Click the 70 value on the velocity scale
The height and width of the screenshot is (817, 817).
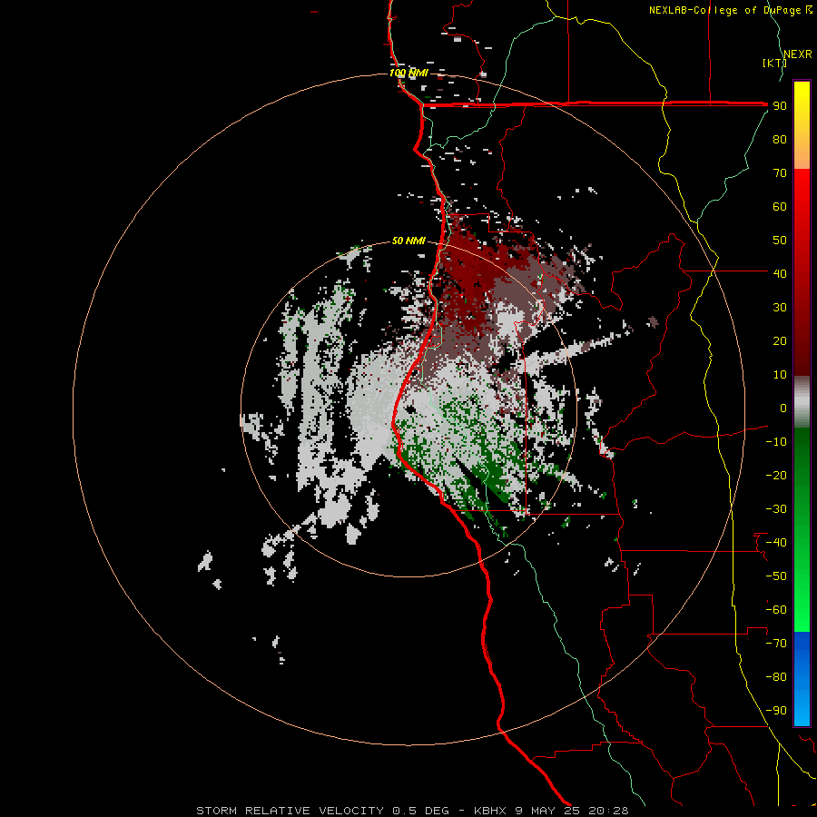(x=780, y=173)
